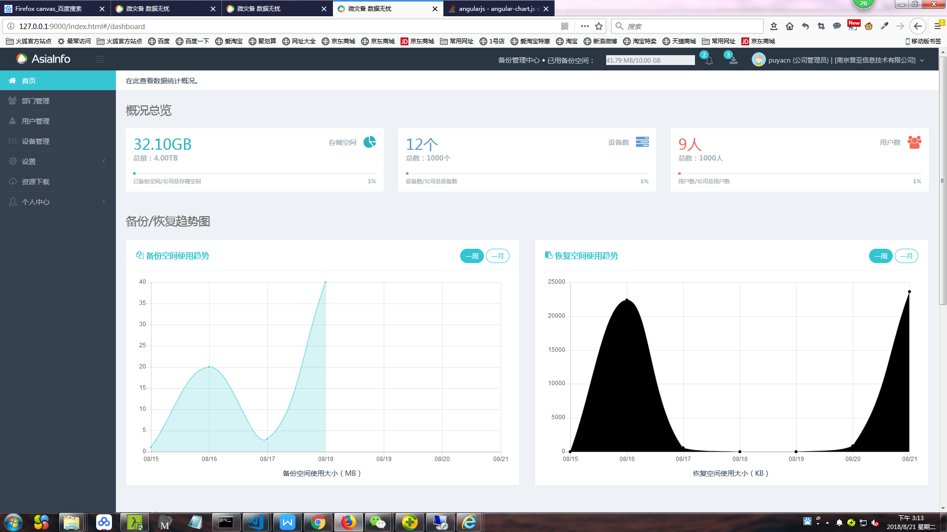This screenshot has height=532, width=947.
Task: Select 一周 for backup space trend
Action: [472, 256]
